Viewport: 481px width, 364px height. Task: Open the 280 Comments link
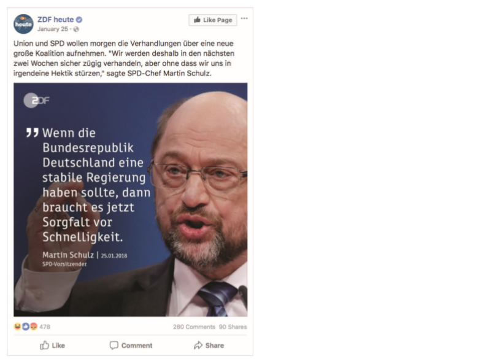[194, 327]
